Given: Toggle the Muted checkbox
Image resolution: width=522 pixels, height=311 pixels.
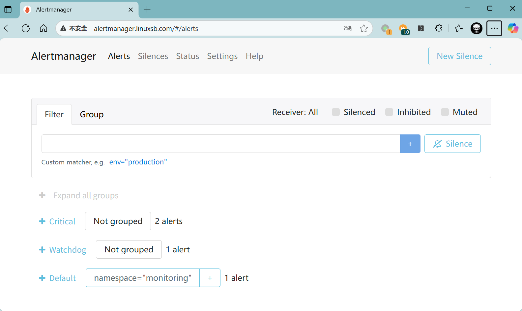Looking at the screenshot, I should [x=445, y=112].
